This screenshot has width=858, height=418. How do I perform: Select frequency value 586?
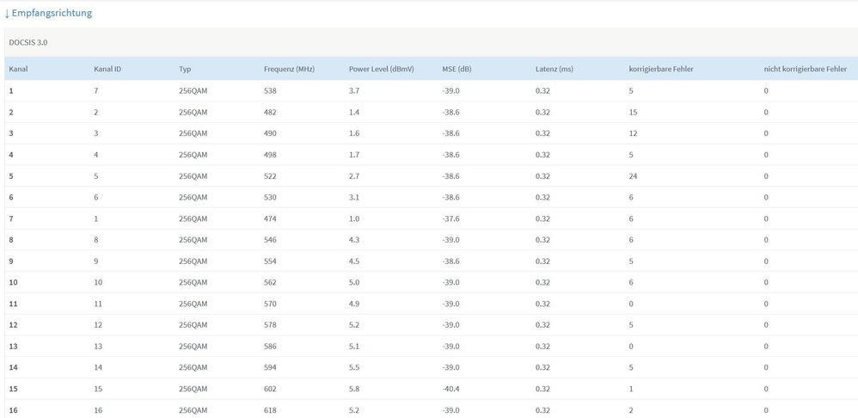click(270, 347)
